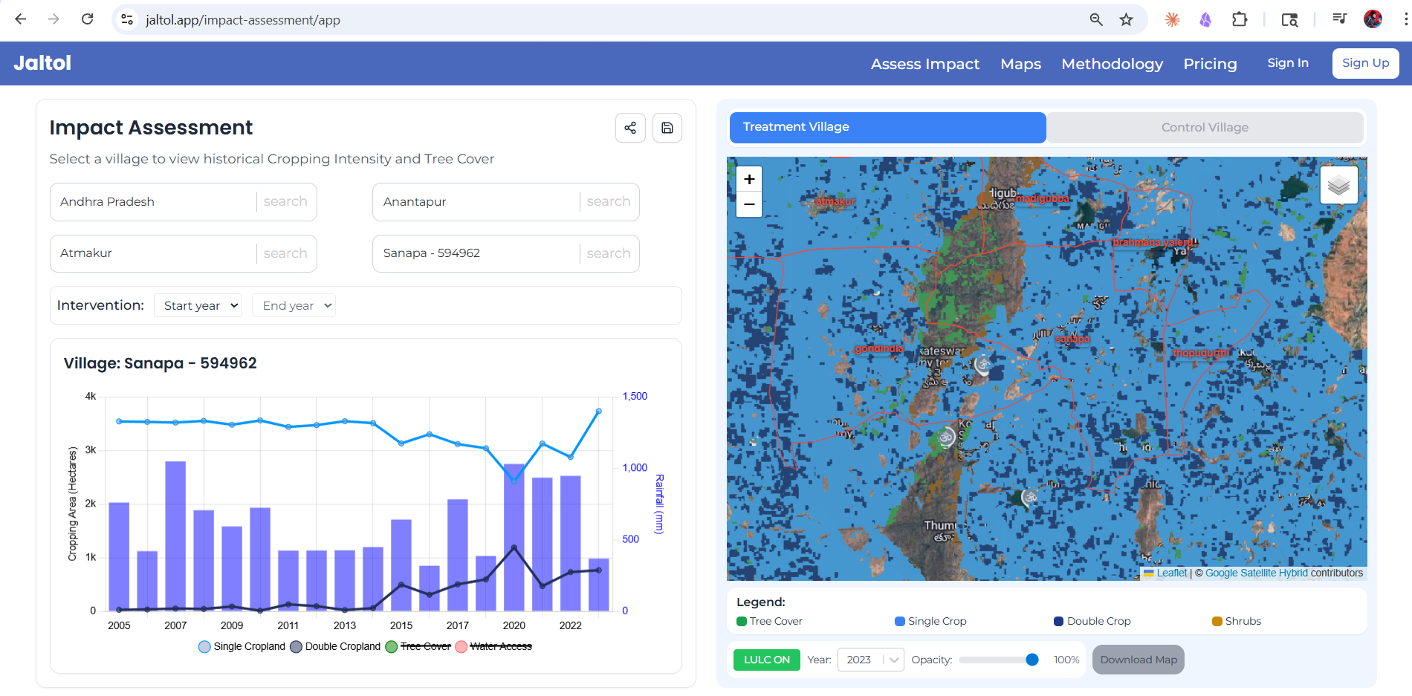
Task: Click the save icon button
Action: coord(667,128)
